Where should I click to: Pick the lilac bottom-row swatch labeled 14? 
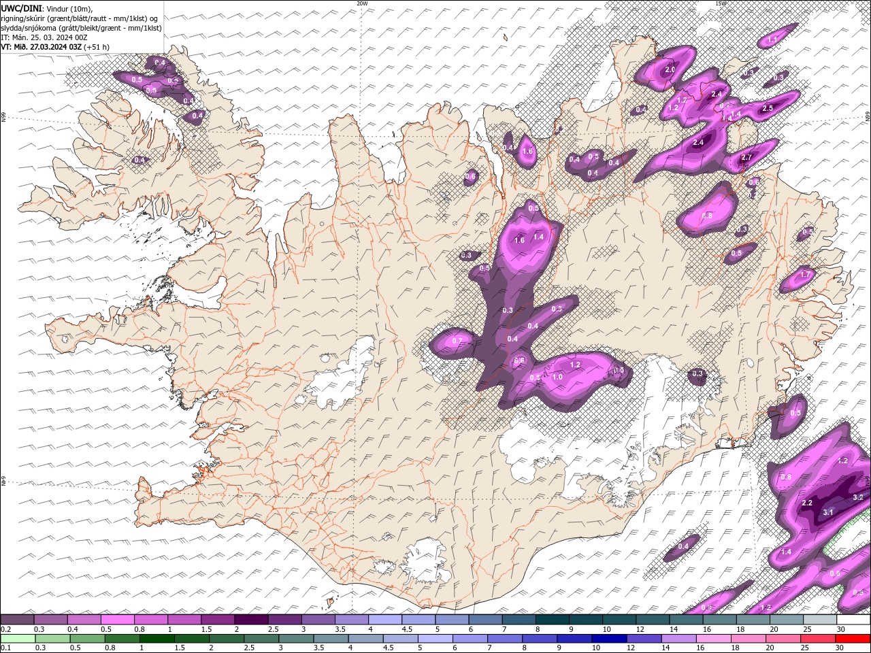679,639
